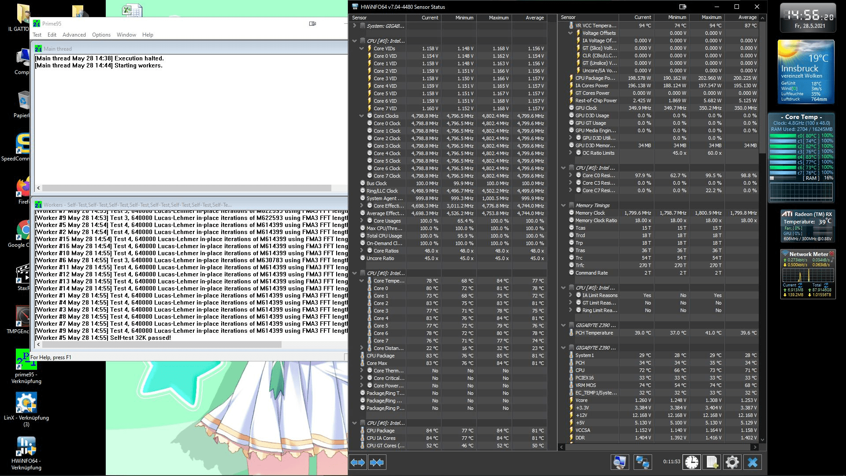The image size is (846, 476).
Task: Open Prime95 Test menu
Action: pos(37,35)
